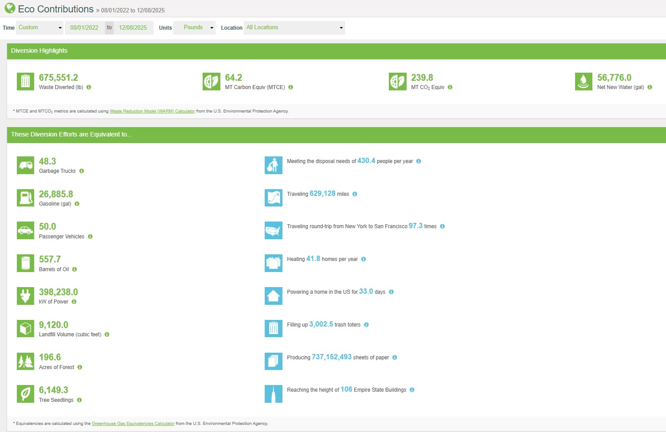Viewport: 666px width, 432px height.
Task: Open the Time range Custom dropdown
Action: pos(40,27)
